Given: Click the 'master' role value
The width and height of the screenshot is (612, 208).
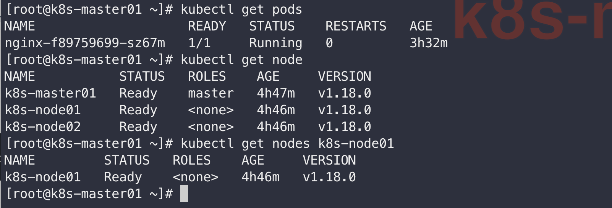Looking at the screenshot, I should (x=210, y=93).
